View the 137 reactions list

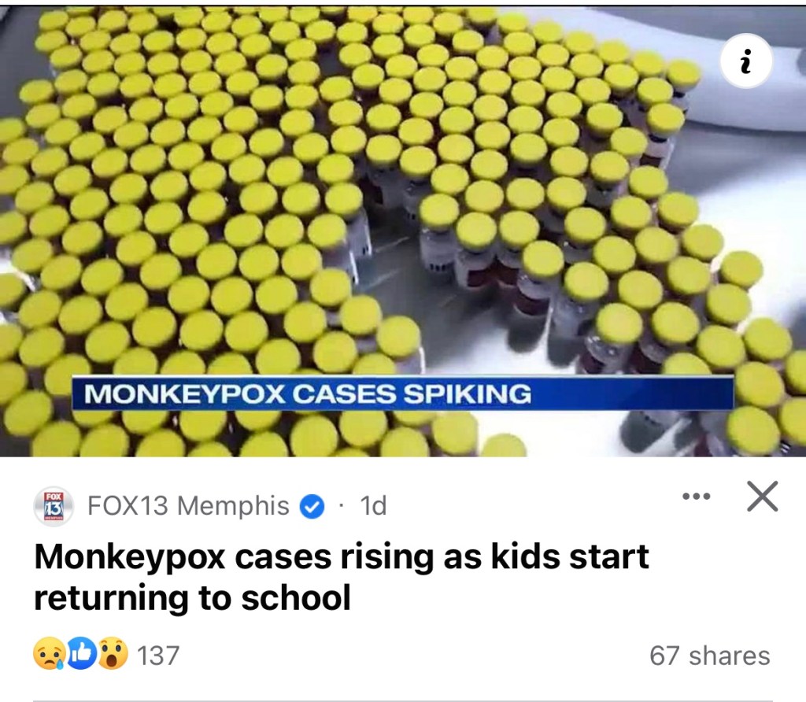coord(158,656)
